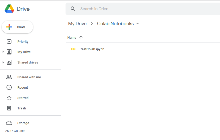The height and width of the screenshot is (140, 220).
Task: Click the search magnifier icon
Action: 73,9
